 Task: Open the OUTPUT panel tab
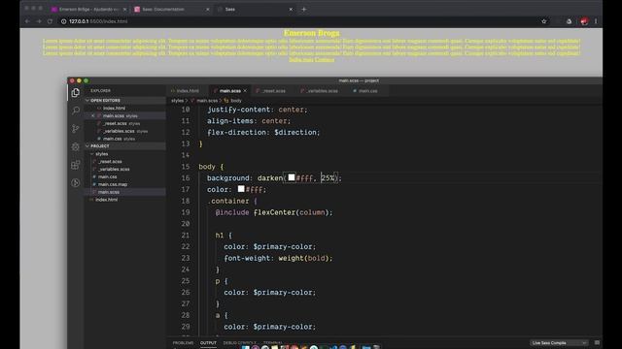coord(208,342)
